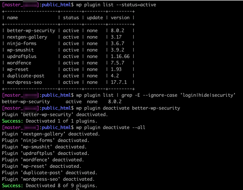This screenshot has width=243, height=190.
Task: Click 'active' status in the ninja-forms row
Action: click(x=71, y=43)
